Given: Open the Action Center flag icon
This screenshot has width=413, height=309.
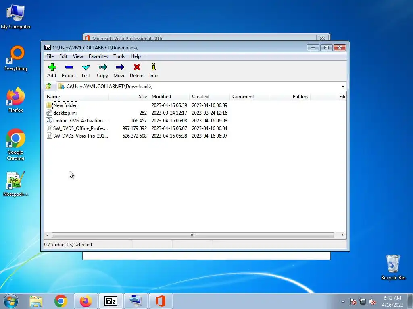Looking at the screenshot, I should (x=353, y=302).
